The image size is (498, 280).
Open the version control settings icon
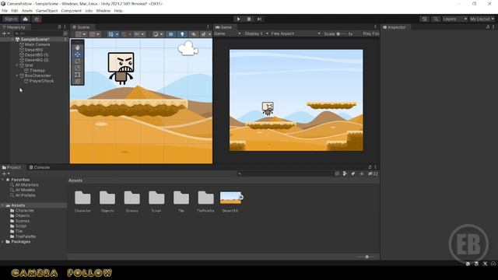37,19
